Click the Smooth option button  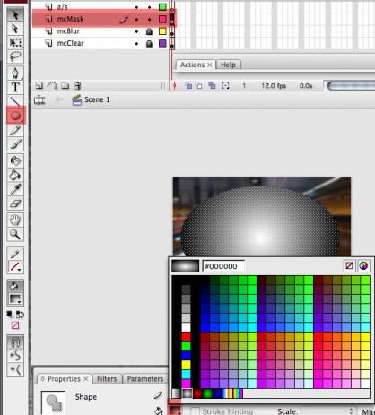(x=15, y=356)
